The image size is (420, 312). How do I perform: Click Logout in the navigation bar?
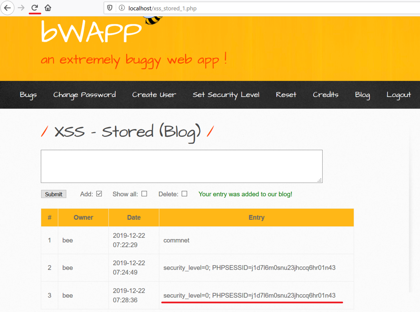399,95
